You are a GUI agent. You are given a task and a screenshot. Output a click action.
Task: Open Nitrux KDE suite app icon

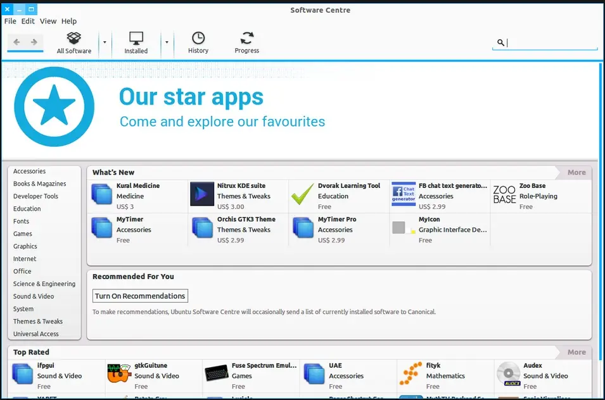202,194
